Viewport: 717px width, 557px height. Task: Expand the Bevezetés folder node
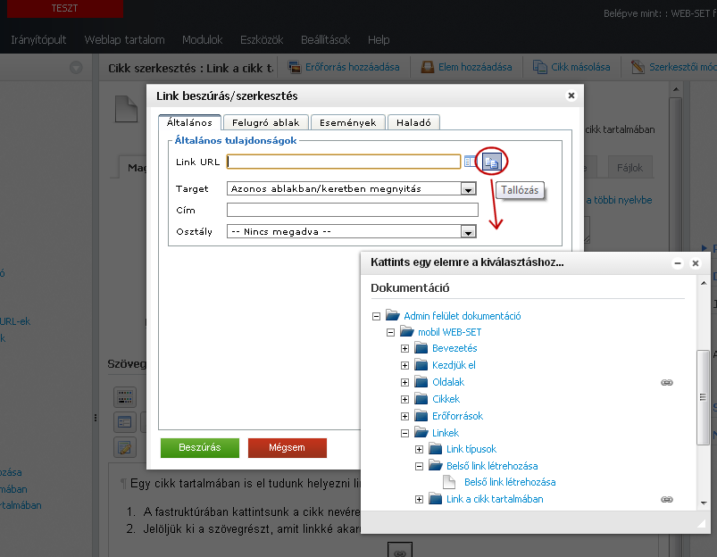(x=405, y=348)
